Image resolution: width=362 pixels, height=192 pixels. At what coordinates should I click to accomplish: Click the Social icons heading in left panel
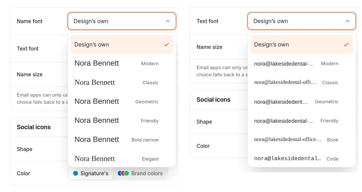pos(34,127)
